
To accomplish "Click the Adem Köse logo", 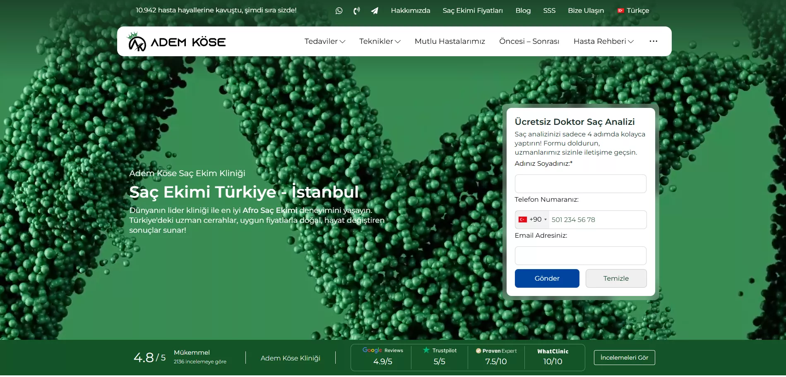I will pos(177,42).
